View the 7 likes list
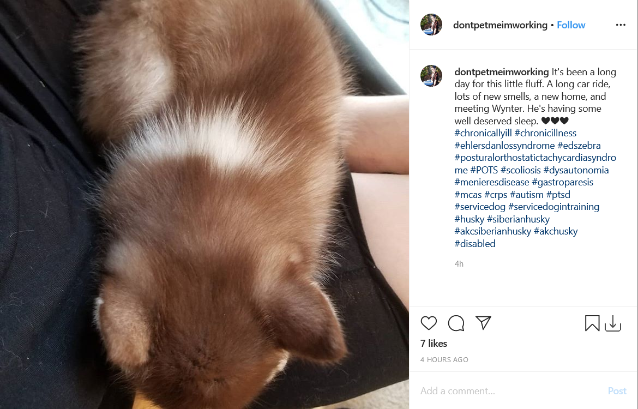This screenshot has height=409, width=638. tap(434, 344)
